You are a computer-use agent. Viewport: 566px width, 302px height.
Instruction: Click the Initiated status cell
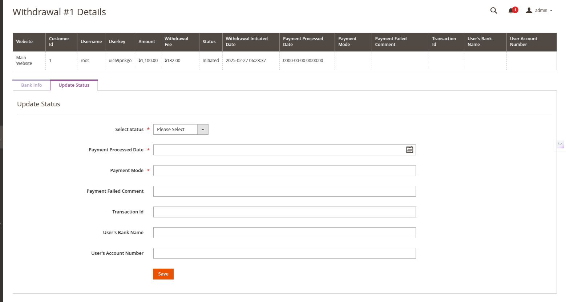pyautogui.click(x=210, y=61)
